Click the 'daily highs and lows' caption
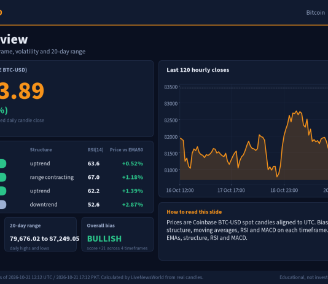 [29, 248]
